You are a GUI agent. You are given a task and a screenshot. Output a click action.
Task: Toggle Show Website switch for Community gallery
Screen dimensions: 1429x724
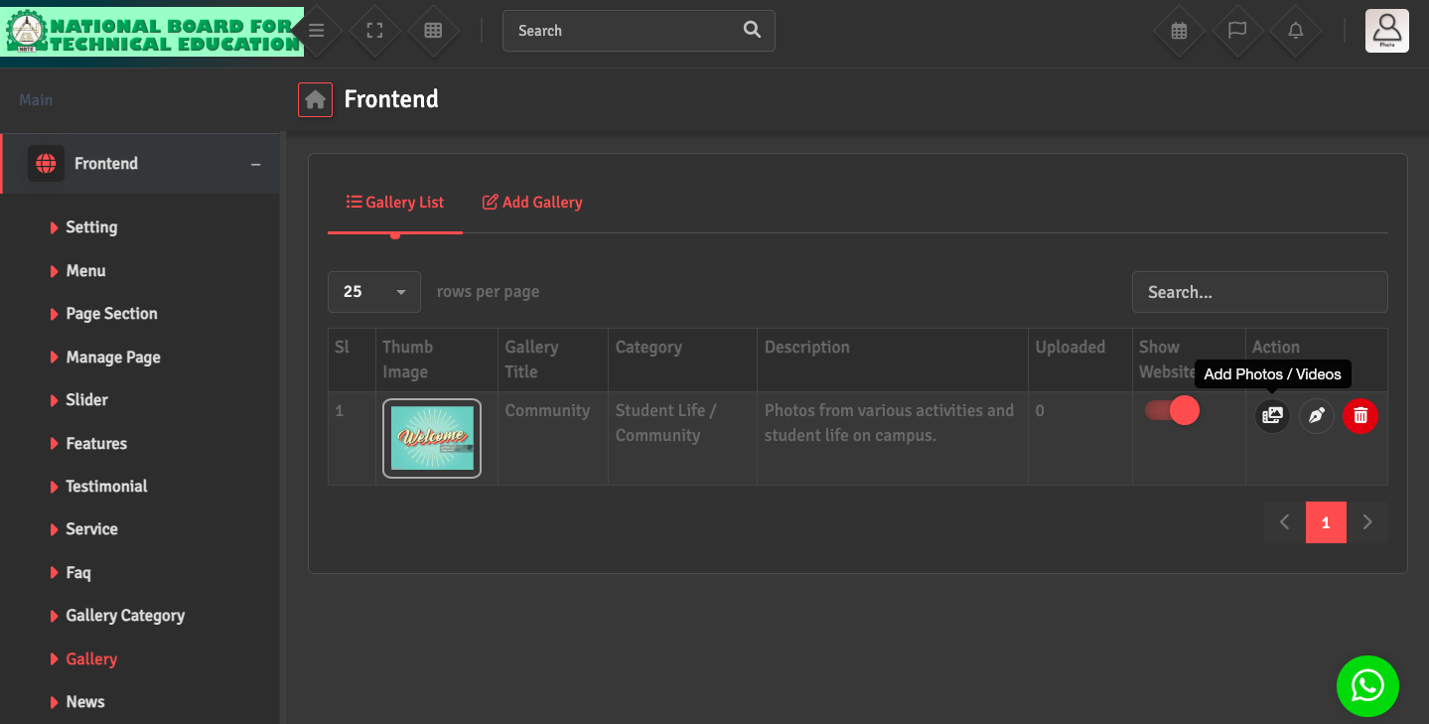coord(1173,410)
